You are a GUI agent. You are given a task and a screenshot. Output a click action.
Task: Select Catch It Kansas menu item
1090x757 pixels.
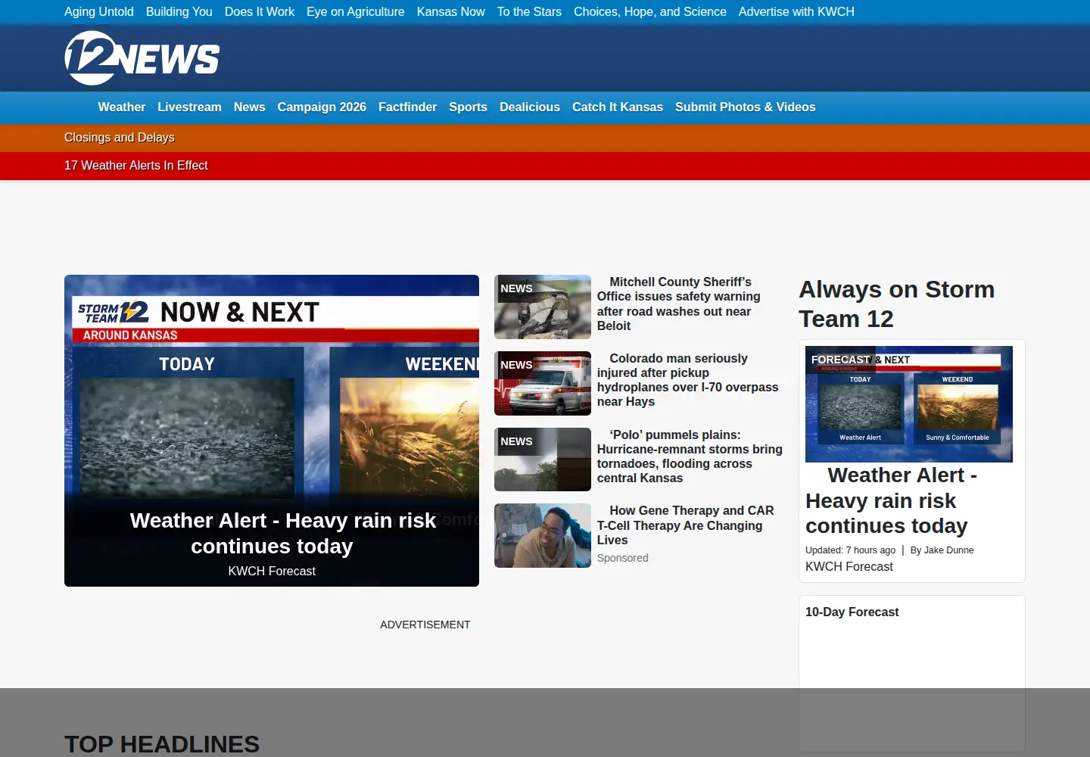pos(618,107)
